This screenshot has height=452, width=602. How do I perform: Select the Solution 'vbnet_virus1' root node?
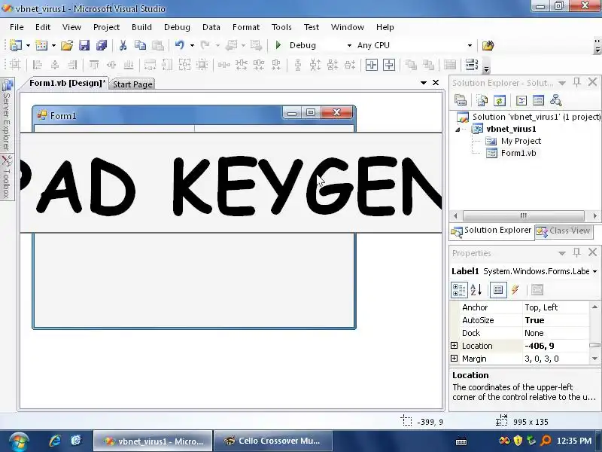[x=536, y=117]
